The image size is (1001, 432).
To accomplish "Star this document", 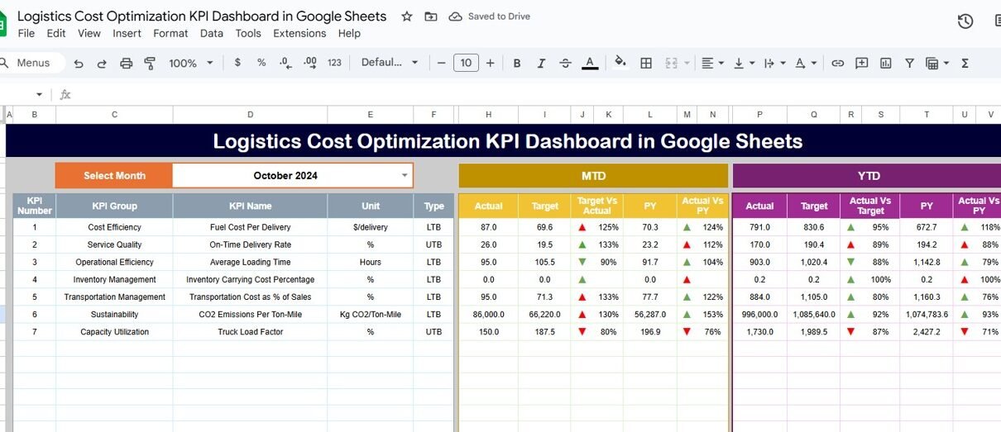I will pyautogui.click(x=406, y=17).
